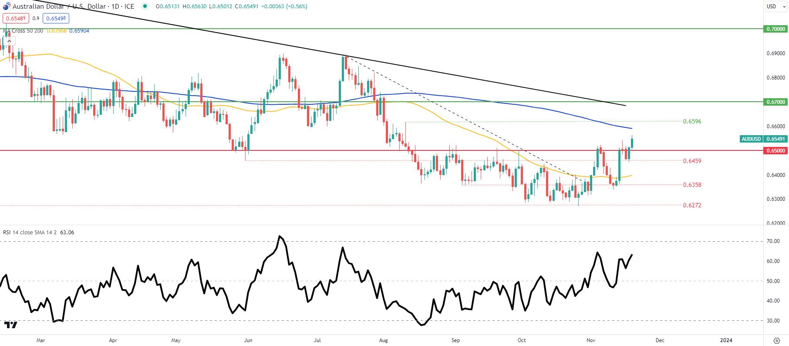The height and width of the screenshot is (346, 789).
Task: Click the yellow MA value 0.63968
Action: pos(57,31)
